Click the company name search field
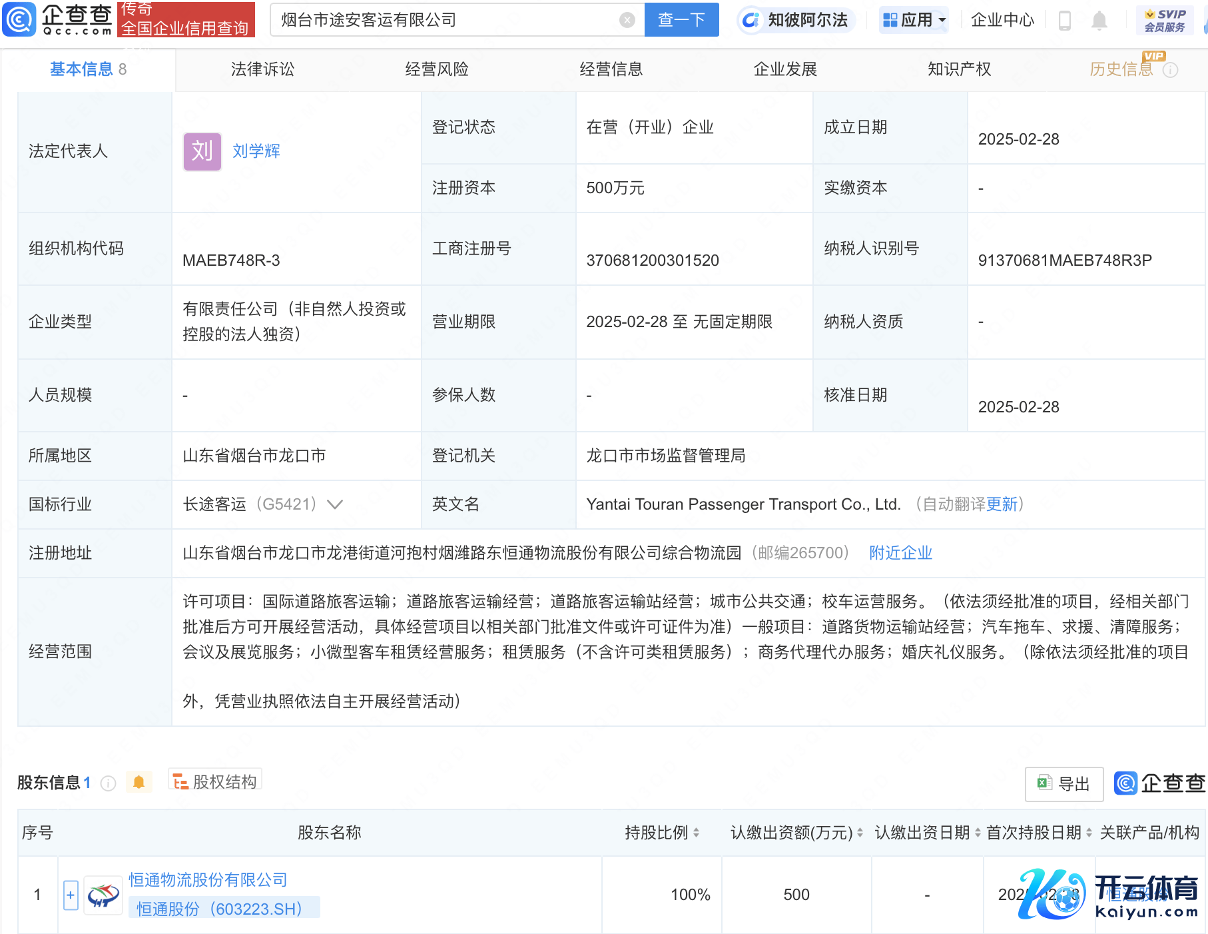The image size is (1208, 934). pos(446,20)
